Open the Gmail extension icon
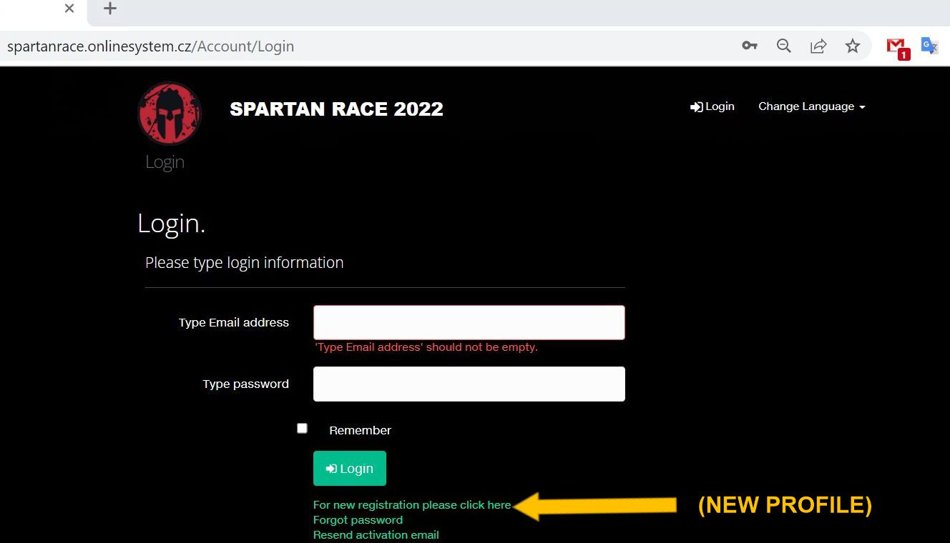 pyautogui.click(x=897, y=47)
